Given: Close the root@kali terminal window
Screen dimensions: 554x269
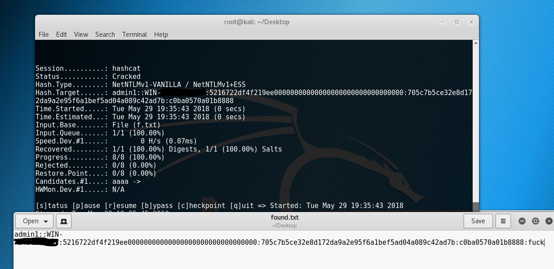Looking at the screenshot, I should 471,22.
